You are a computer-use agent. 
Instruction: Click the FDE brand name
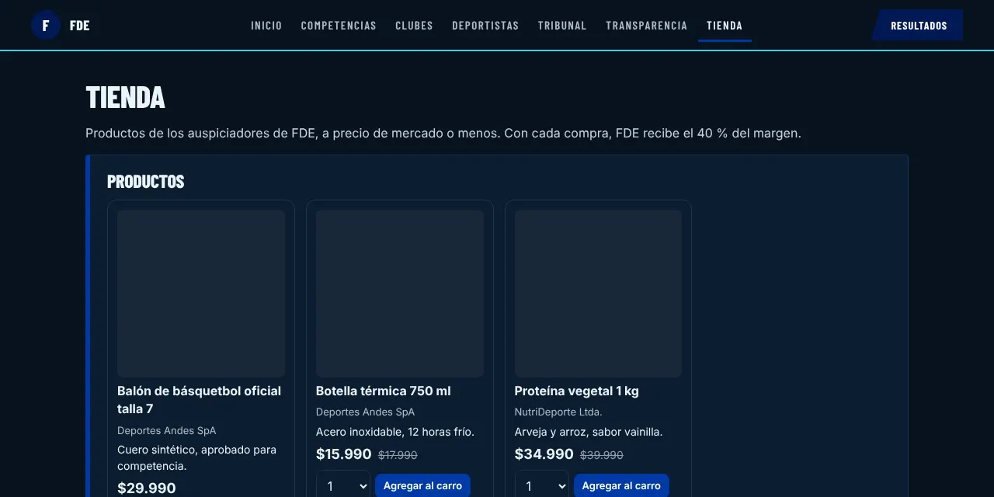click(x=79, y=26)
